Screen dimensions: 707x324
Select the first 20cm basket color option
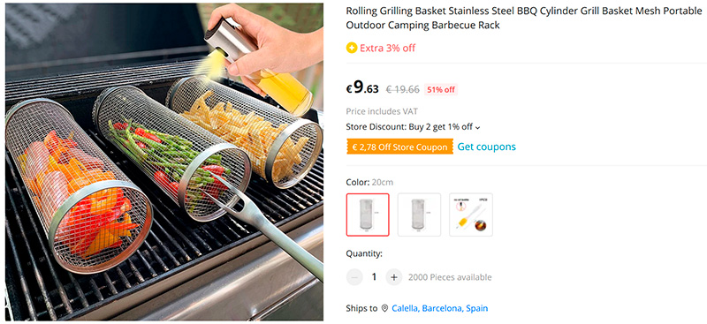tap(368, 215)
